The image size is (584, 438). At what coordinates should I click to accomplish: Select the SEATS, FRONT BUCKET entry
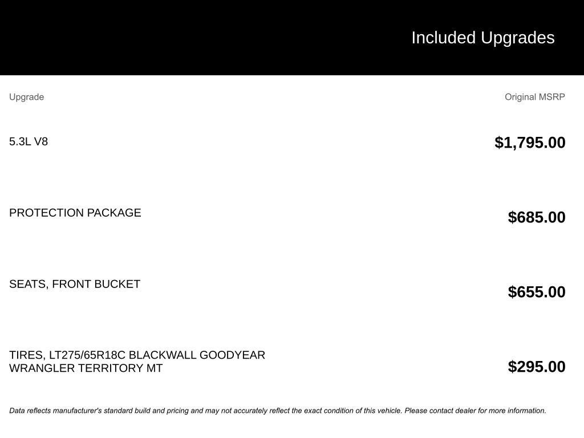click(x=75, y=284)
